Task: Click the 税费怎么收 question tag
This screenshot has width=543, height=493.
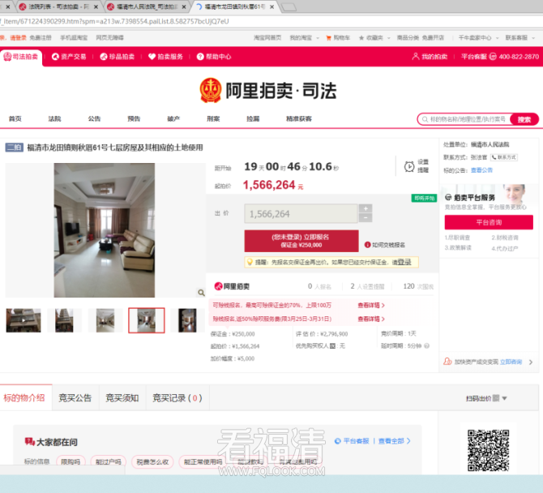Action: point(152,462)
